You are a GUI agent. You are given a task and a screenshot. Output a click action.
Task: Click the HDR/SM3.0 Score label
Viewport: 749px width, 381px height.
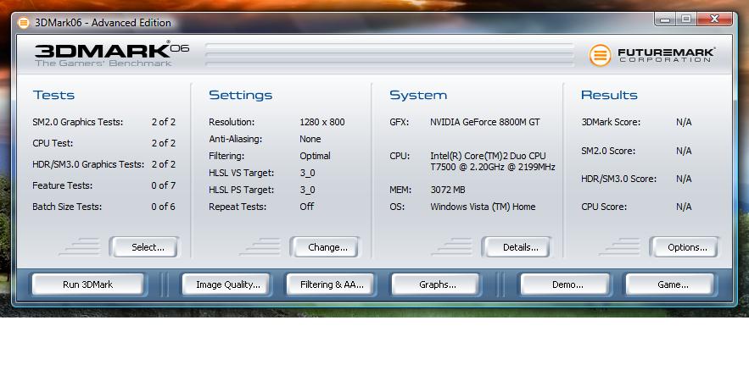618,179
